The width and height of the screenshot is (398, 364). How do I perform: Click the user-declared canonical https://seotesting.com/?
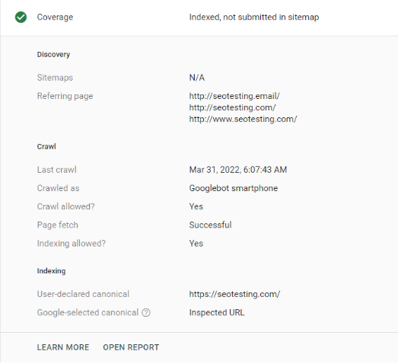pos(234,294)
